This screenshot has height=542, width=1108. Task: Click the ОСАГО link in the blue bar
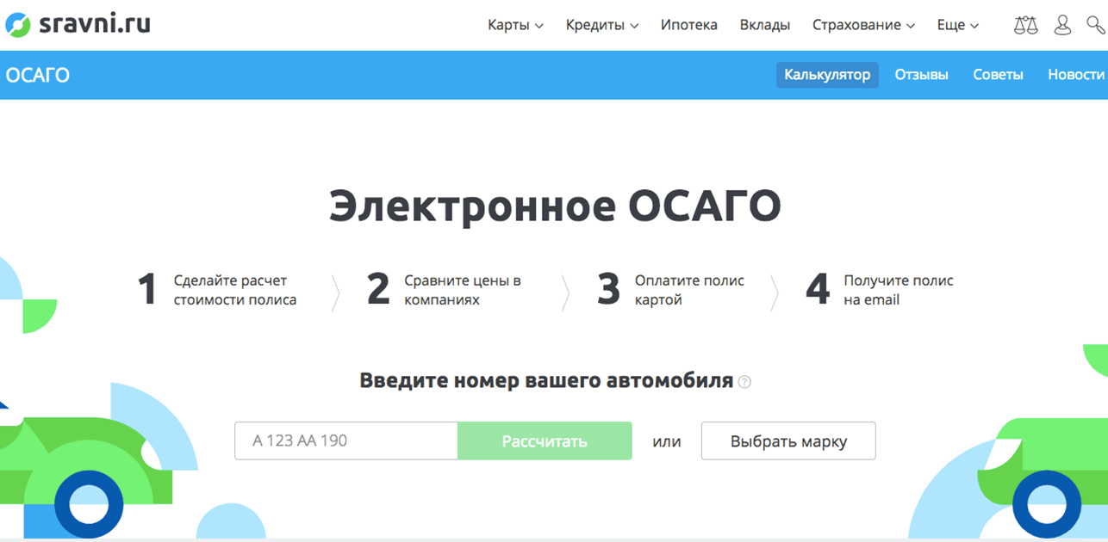(x=38, y=75)
